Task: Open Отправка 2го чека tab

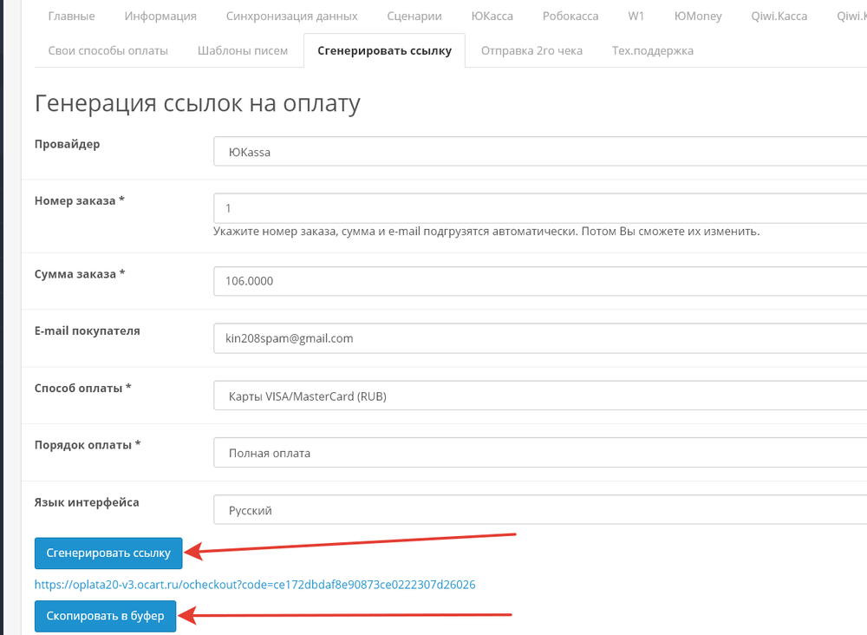Action: tap(531, 50)
